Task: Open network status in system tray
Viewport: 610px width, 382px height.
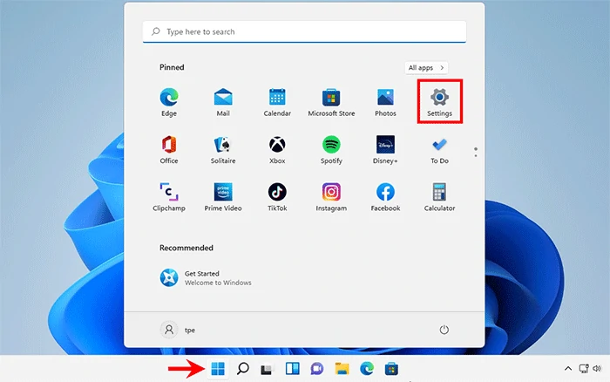Action: pyautogui.click(x=584, y=368)
